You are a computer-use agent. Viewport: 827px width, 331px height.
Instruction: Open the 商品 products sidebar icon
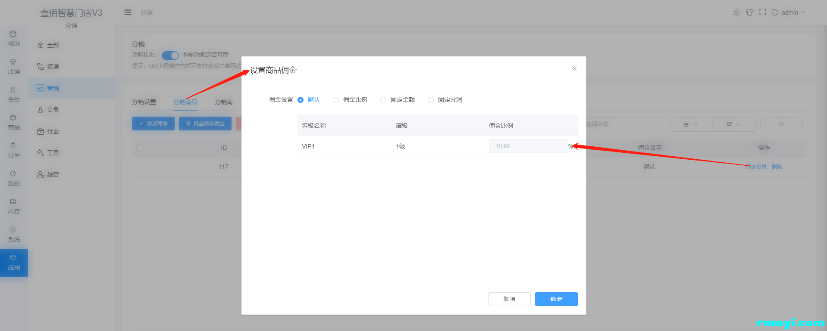click(x=14, y=123)
